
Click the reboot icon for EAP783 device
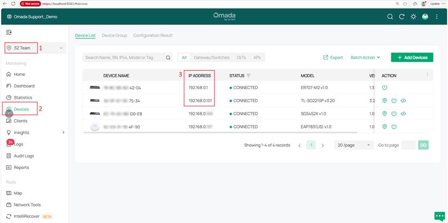tap(394, 127)
